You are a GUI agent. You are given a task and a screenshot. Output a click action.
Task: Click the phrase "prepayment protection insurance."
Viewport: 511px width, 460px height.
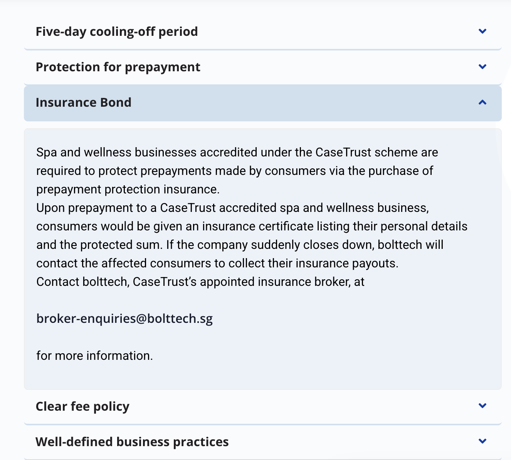[128, 190]
